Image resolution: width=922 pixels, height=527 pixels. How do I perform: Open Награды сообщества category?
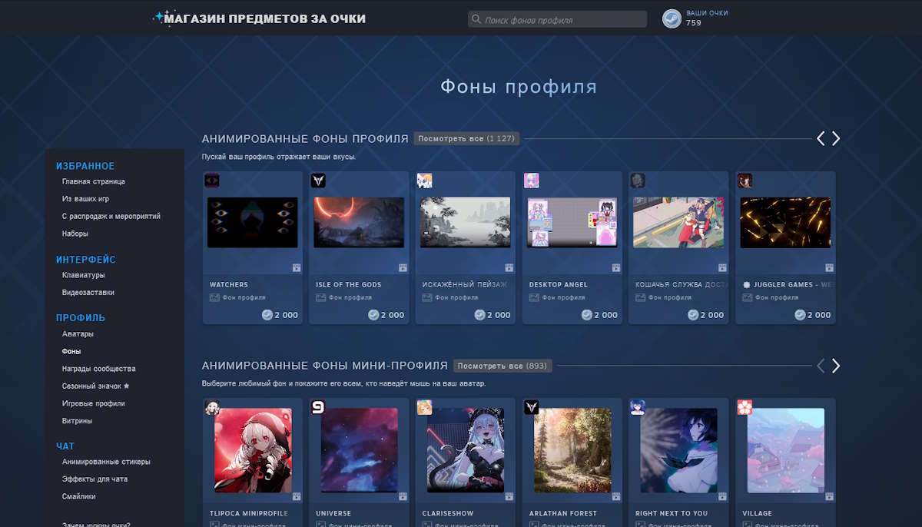tap(99, 369)
